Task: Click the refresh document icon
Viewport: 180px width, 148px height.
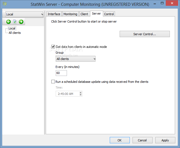Action: pyautogui.click(x=15, y=22)
